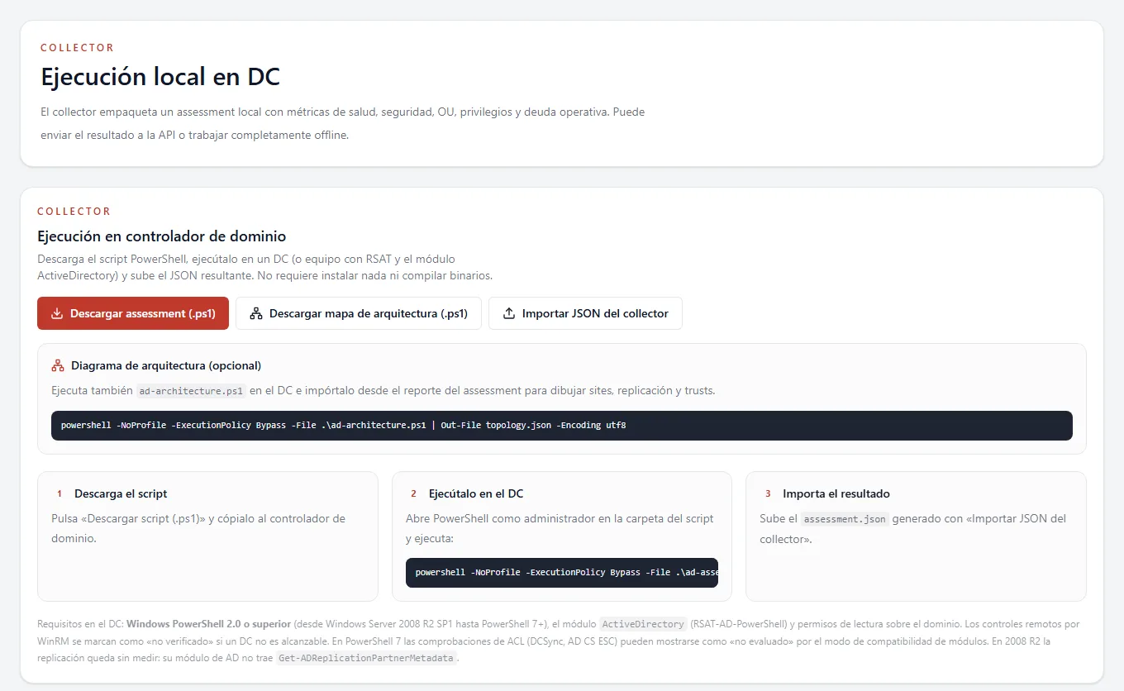
Task: Click the red Descargar assessment (.ps1) button
Action: click(x=133, y=313)
